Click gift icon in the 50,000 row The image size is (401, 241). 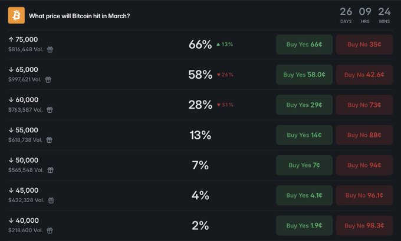pos(50,170)
